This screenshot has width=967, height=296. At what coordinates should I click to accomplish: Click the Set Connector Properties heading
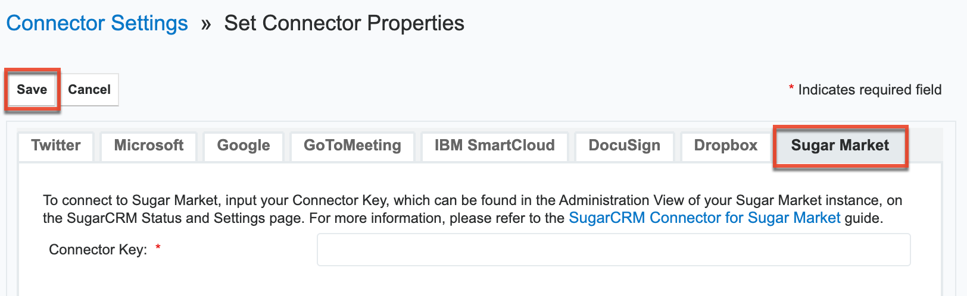tap(344, 23)
